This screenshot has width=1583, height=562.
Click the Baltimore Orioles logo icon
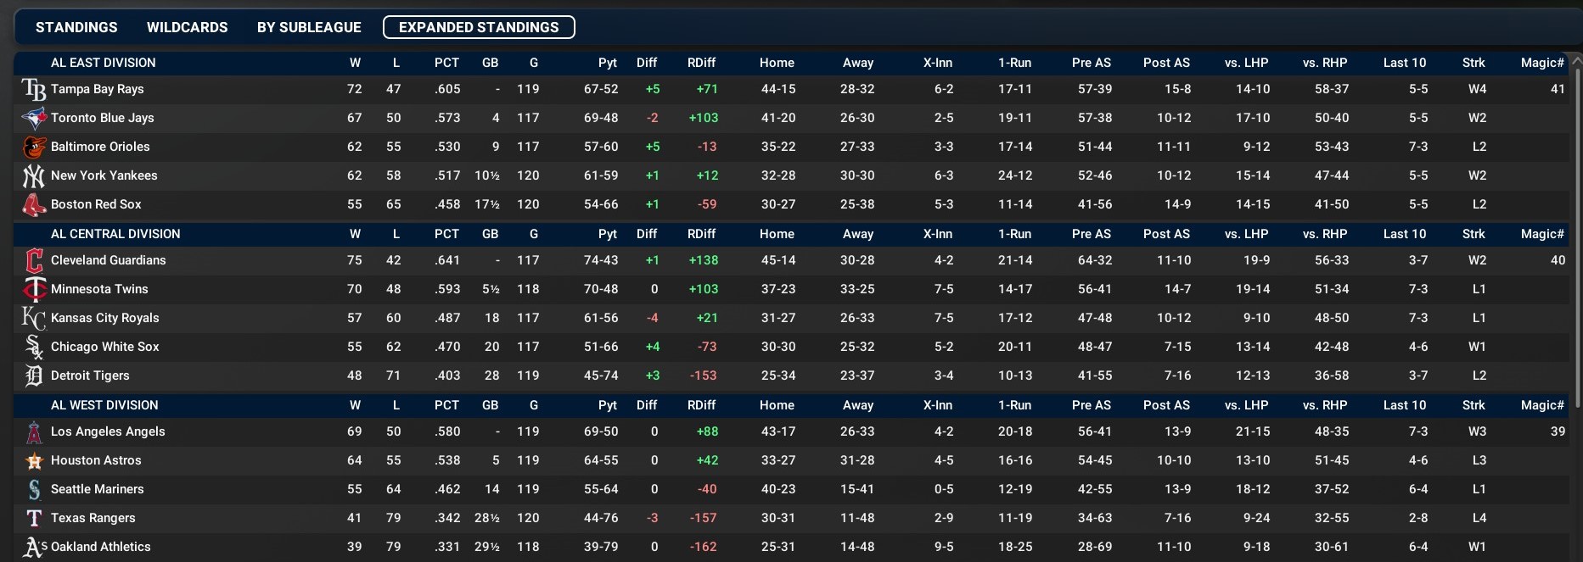(x=34, y=147)
